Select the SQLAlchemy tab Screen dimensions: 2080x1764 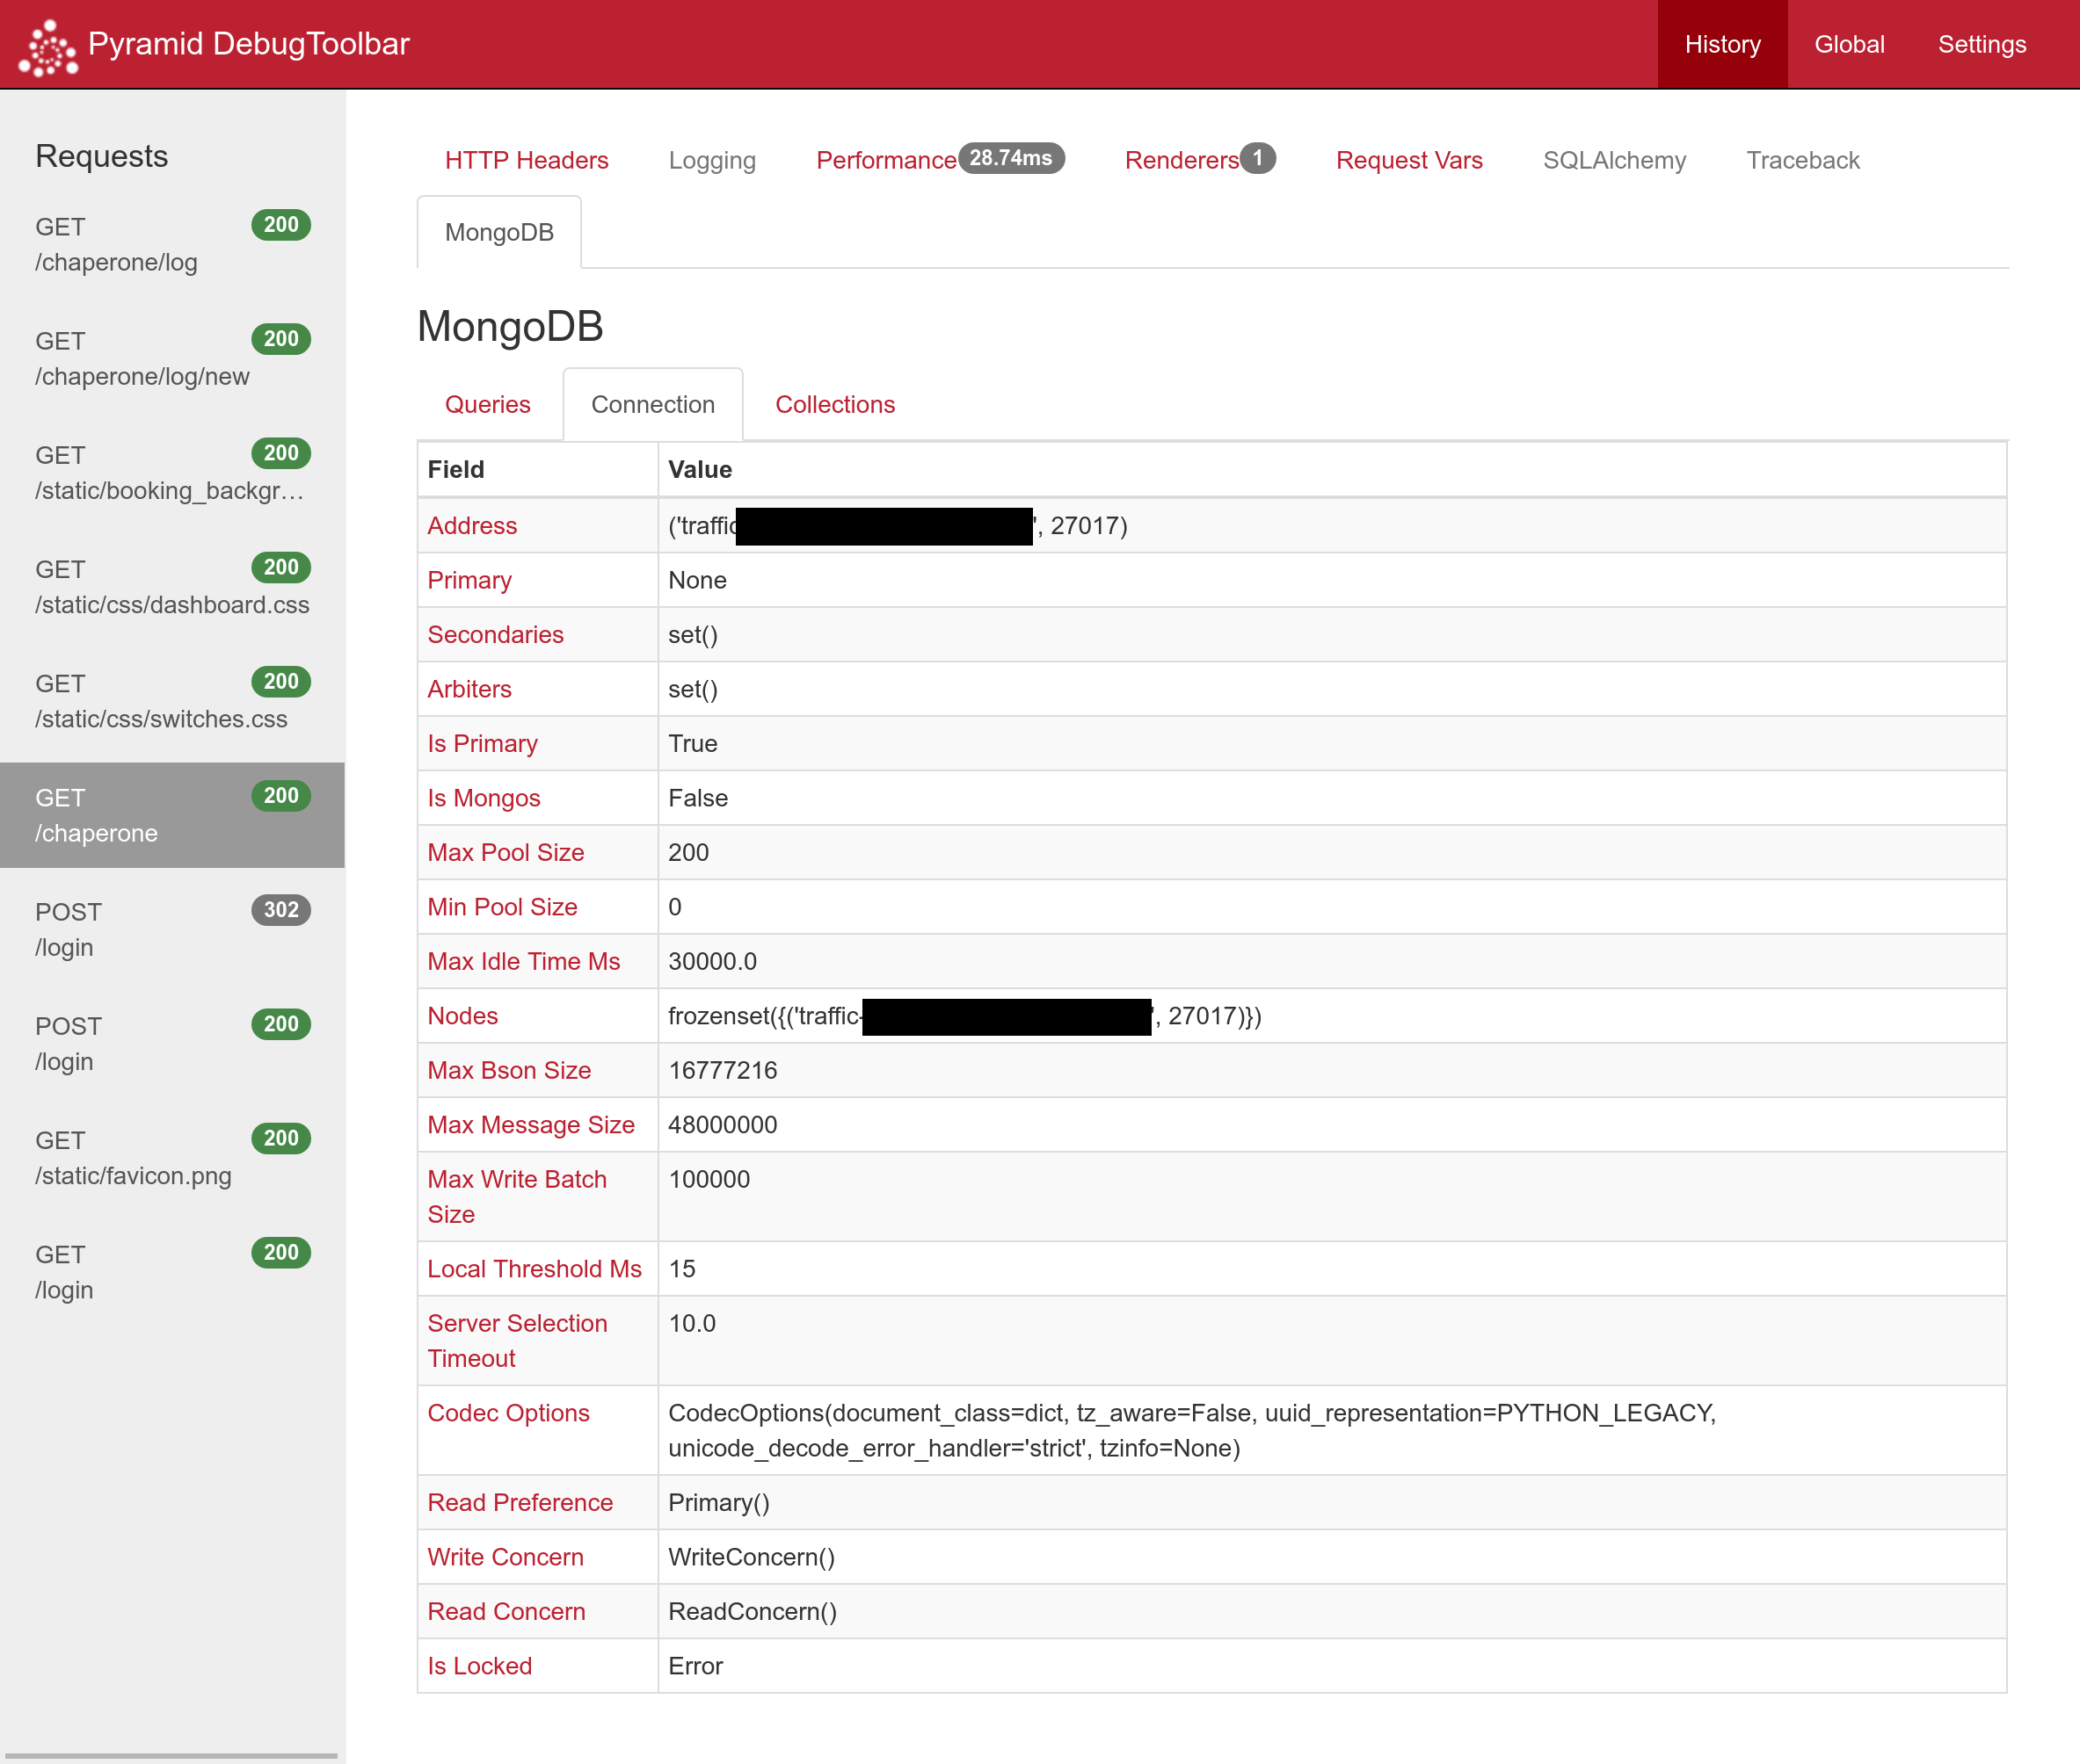[1614, 160]
